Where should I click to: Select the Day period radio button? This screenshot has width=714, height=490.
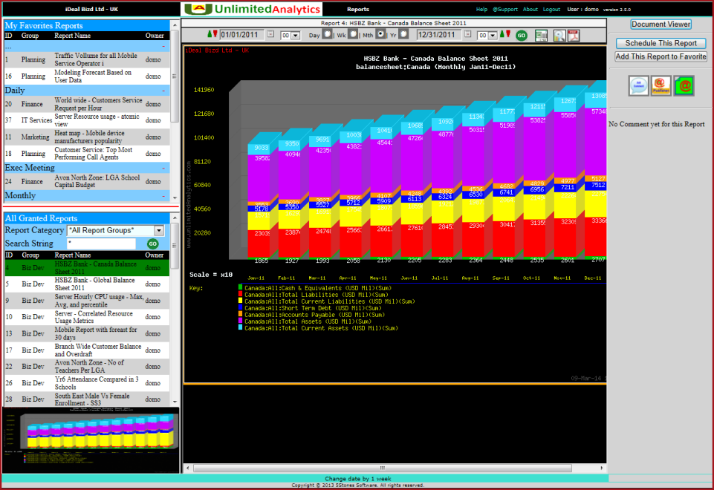(327, 34)
